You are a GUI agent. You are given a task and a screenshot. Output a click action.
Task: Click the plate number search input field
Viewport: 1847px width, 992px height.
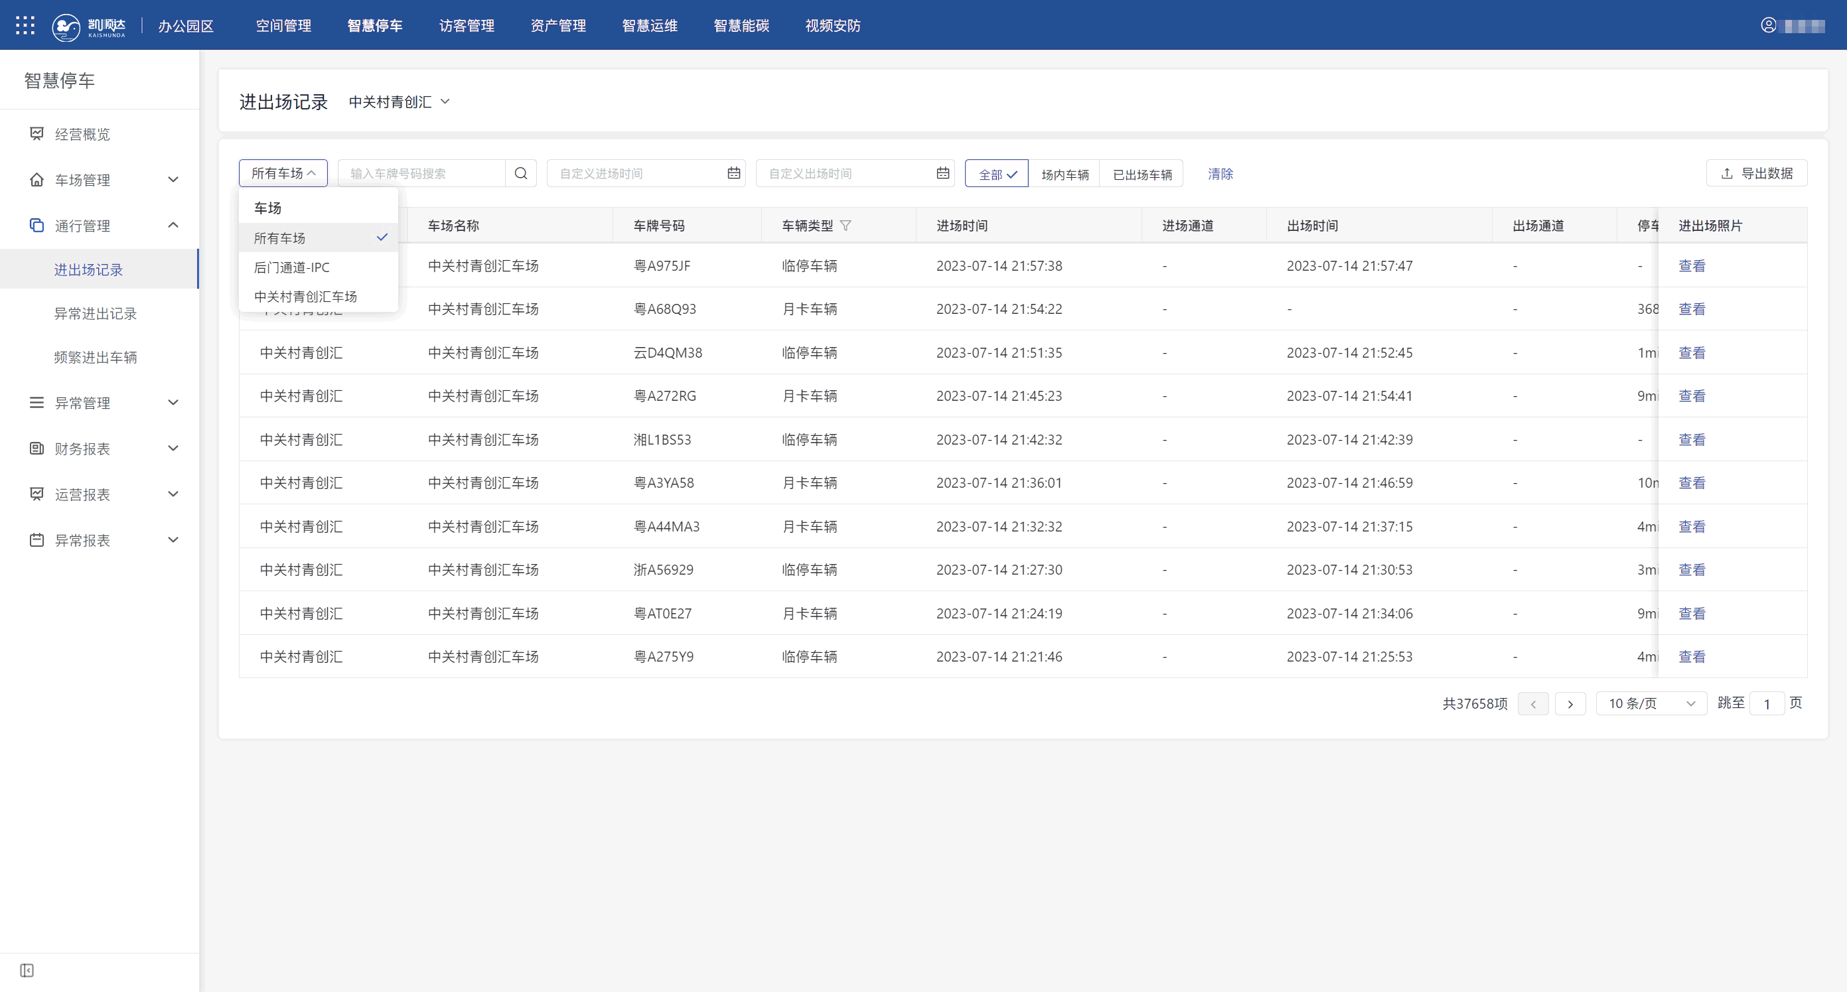click(423, 173)
